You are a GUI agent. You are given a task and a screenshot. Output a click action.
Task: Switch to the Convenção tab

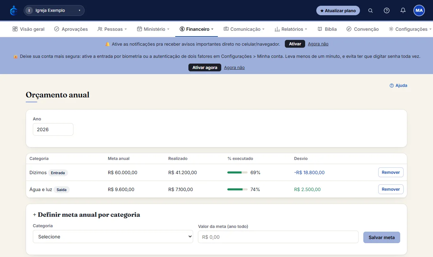coord(363,29)
